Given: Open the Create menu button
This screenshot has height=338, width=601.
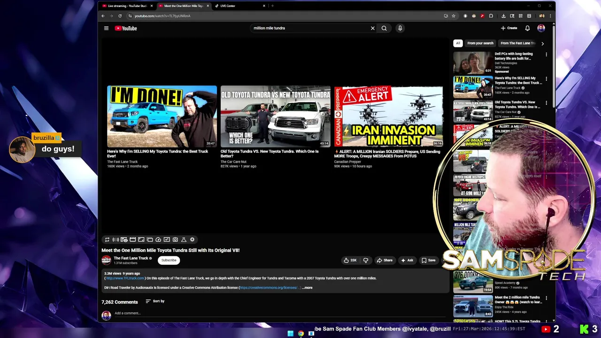Looking at the screenshot, I should click(x=509, y=28).
